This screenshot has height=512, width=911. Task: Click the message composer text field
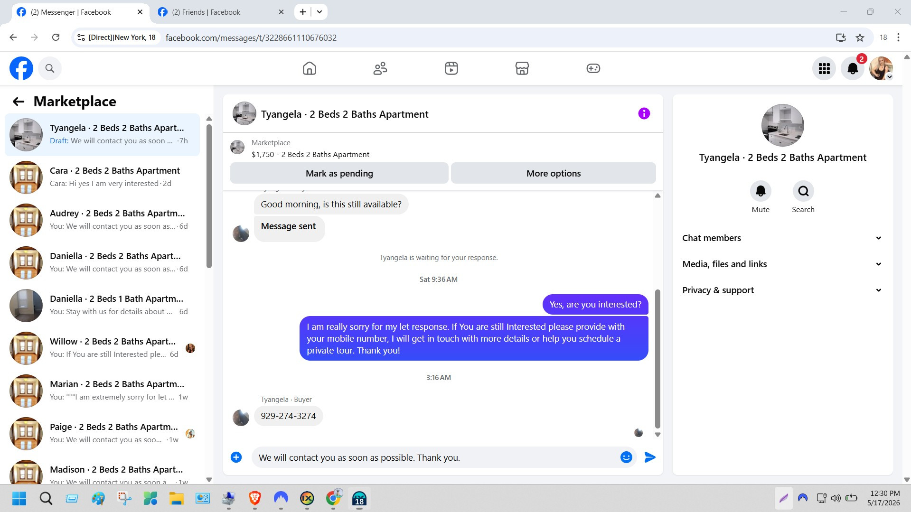434,457
